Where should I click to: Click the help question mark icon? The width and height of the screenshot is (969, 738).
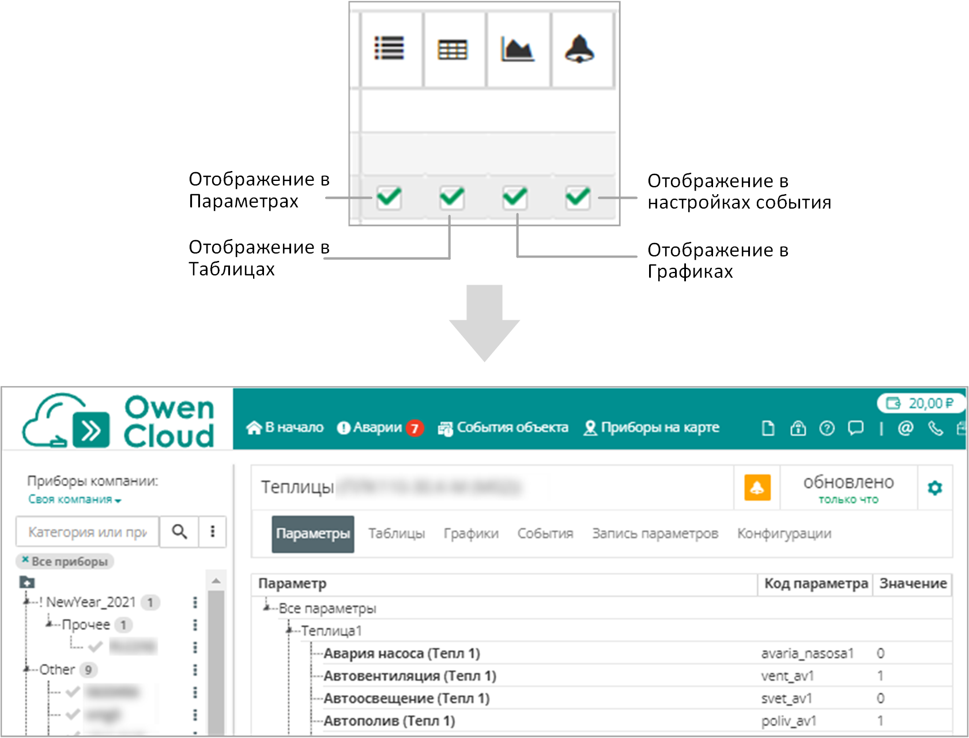827,428
